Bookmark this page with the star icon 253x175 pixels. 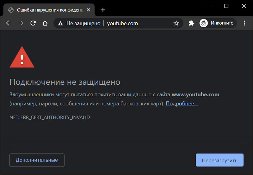click(176, 23)
